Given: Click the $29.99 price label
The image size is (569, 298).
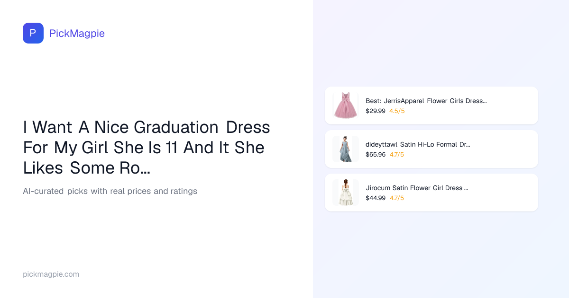Looking at the screenshot, I should (x=375, y=111).
